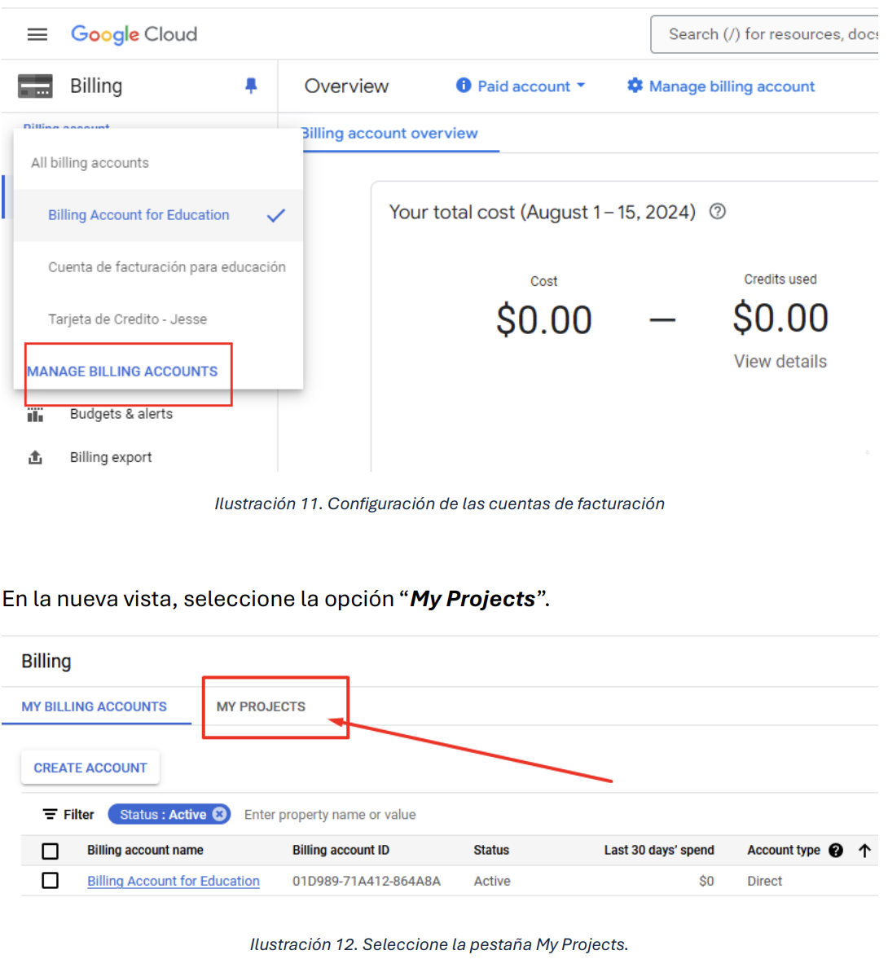
Task: Choose Tarjeta de Credito - Jesse account
Action: pos(158,319)
